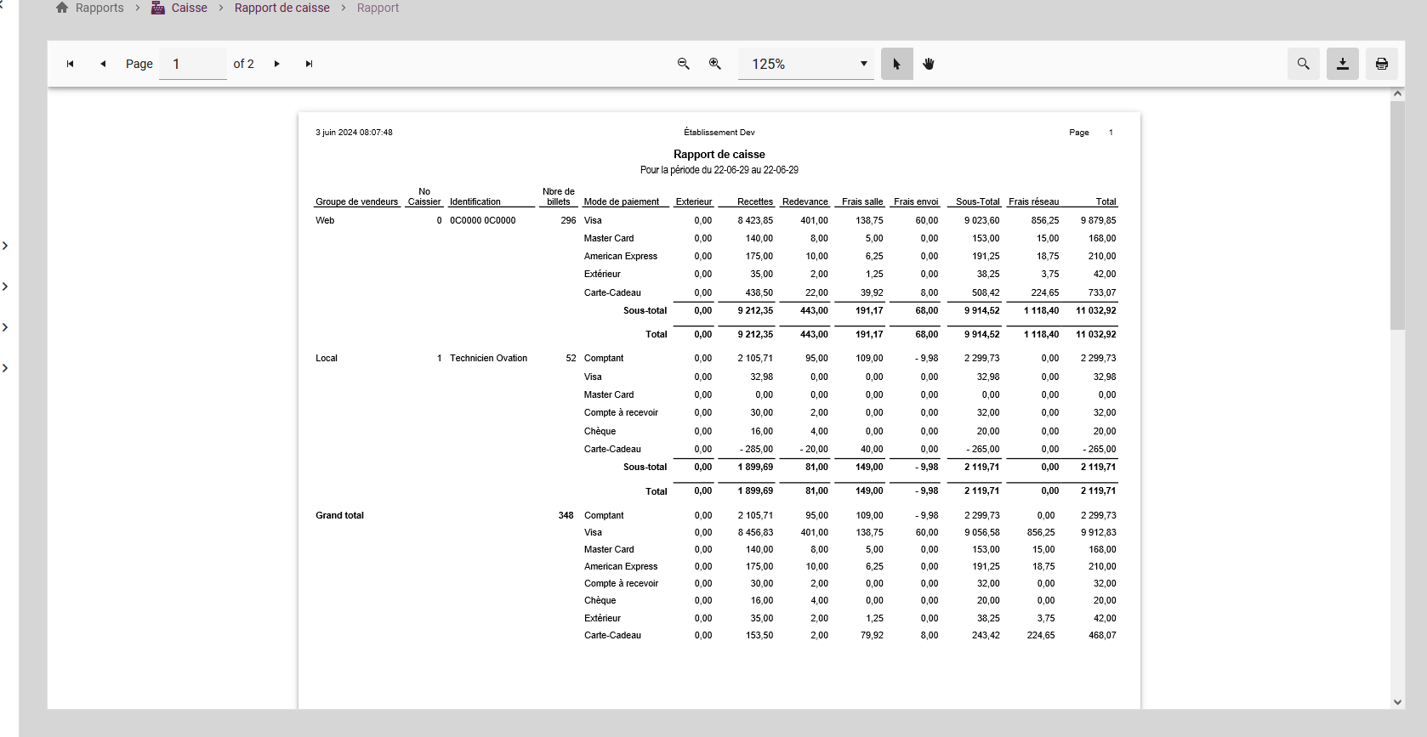Click the page number input field

(192, 64)
